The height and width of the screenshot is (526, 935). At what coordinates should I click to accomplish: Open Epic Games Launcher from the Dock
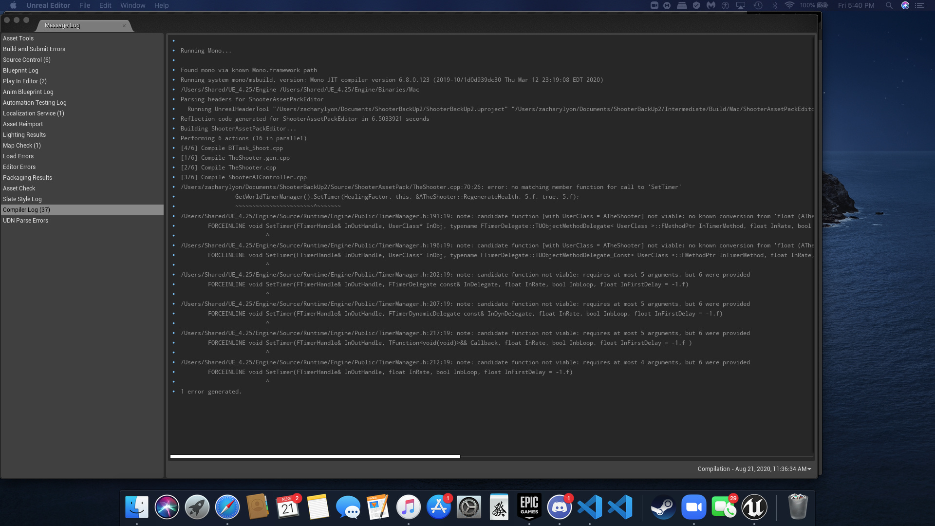(x=529, y=507)
